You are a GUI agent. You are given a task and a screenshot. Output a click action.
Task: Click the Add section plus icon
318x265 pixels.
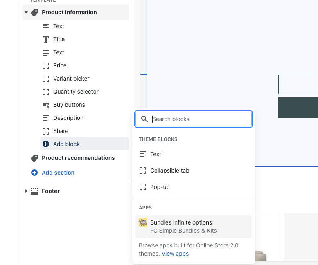coord(34,173)
